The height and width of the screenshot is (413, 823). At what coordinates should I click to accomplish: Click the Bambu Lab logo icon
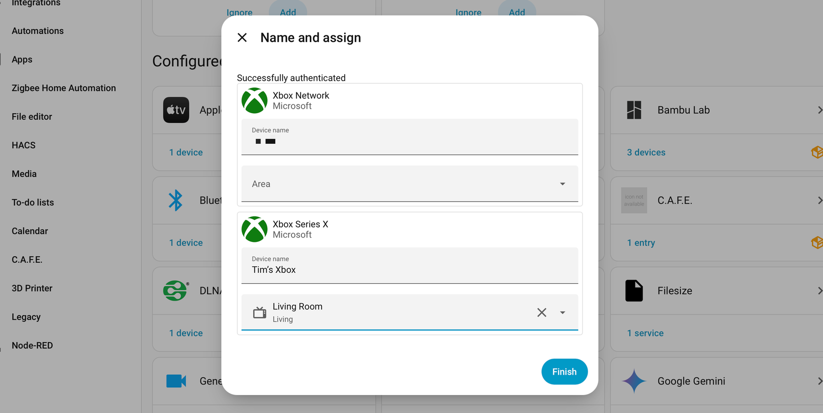coord(634,110)
